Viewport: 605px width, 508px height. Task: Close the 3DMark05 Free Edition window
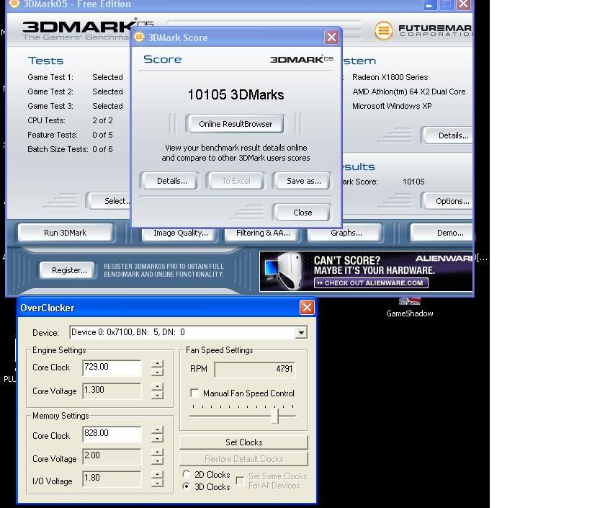point(463,4)
